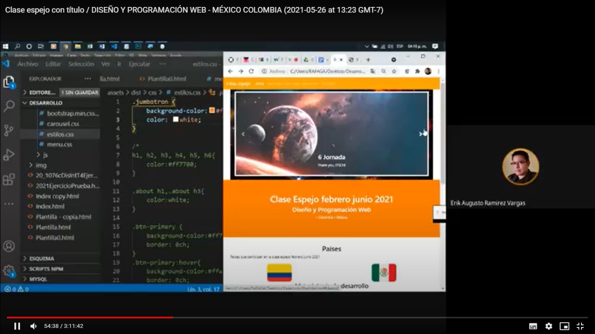Open the Accounts icon in the activity bar
This screenshot has height=334, width=595.
click(9, 246)
